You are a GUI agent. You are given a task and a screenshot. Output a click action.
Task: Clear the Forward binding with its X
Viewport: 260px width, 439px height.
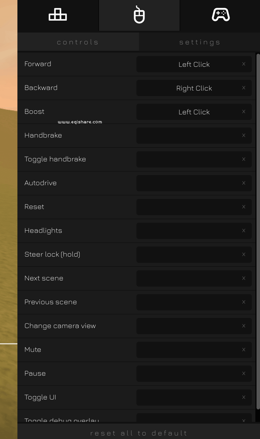244,64
